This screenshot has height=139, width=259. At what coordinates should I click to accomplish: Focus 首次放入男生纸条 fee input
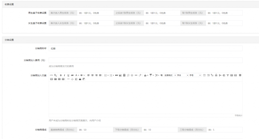click(x=95, y=13)
